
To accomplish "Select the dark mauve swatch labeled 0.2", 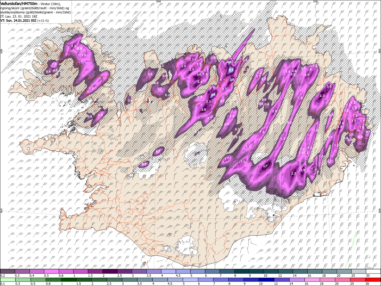I will (7, 271).
